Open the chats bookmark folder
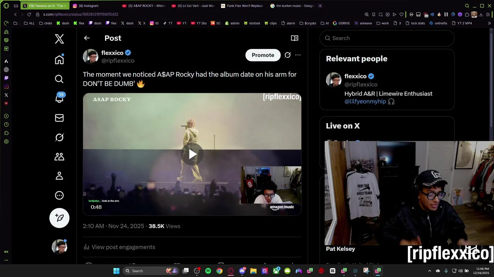Image resolution: width=494 pixels, height=277 pixels. tap(45, 23)
